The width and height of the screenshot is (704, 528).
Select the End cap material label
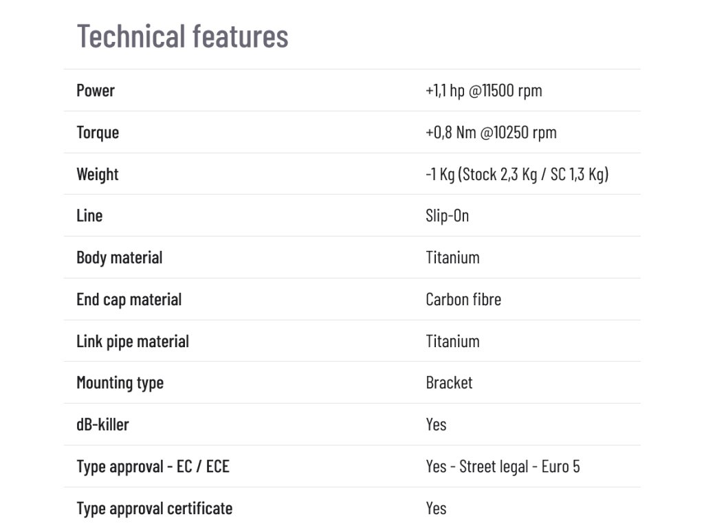(x=129, y=300)
